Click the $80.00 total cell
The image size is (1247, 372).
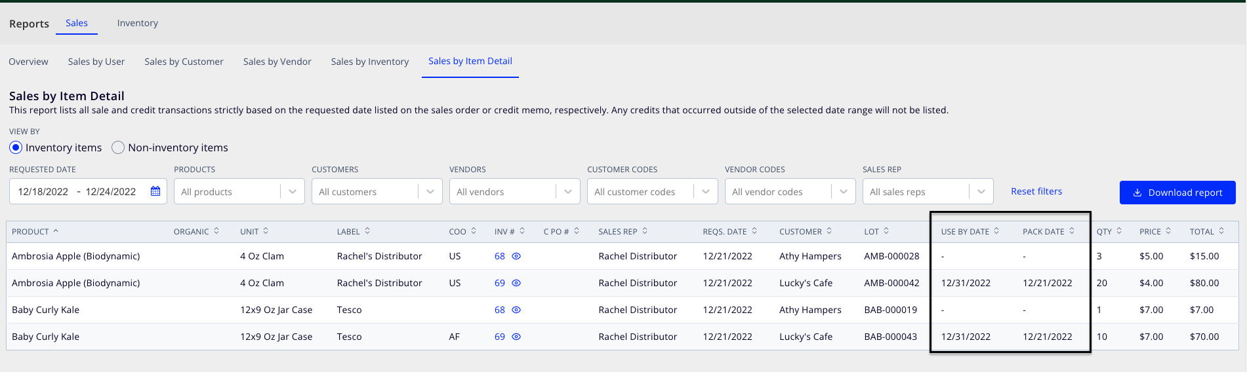(1204, 283)
